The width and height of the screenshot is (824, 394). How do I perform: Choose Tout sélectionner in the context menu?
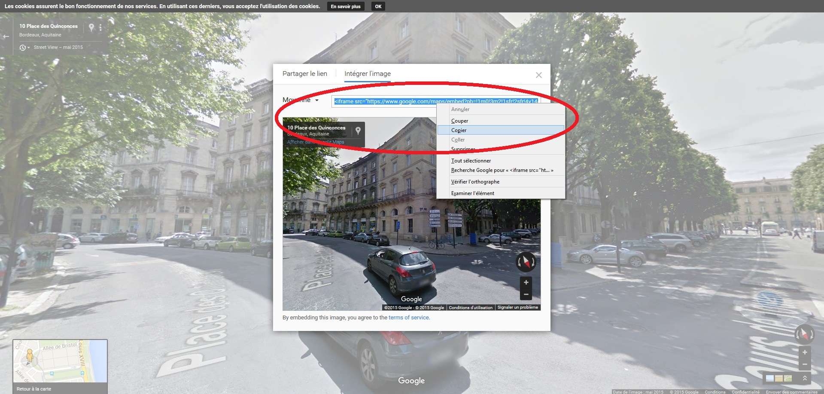coord(501,161)
